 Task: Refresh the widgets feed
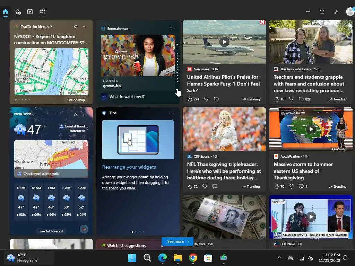click(322, 12)
